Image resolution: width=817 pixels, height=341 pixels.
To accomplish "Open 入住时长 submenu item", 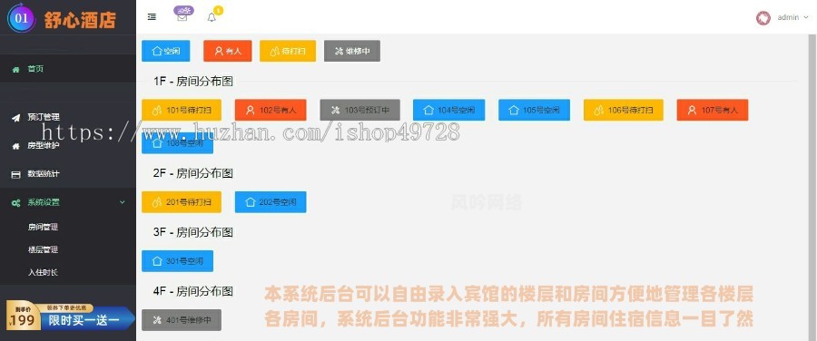I will coord(43,272).
